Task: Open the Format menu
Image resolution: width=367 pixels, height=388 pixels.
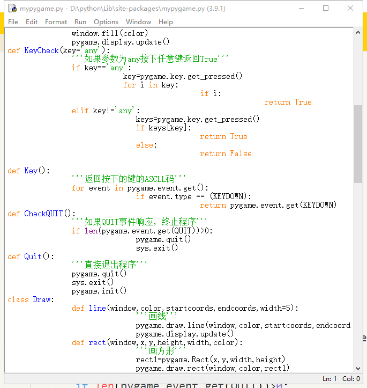Action: pyautogui.click(x=56, y=22)
